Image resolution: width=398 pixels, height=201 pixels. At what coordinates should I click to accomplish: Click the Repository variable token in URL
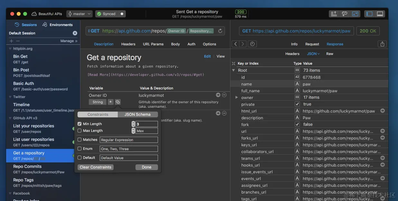tap(201, 31)
